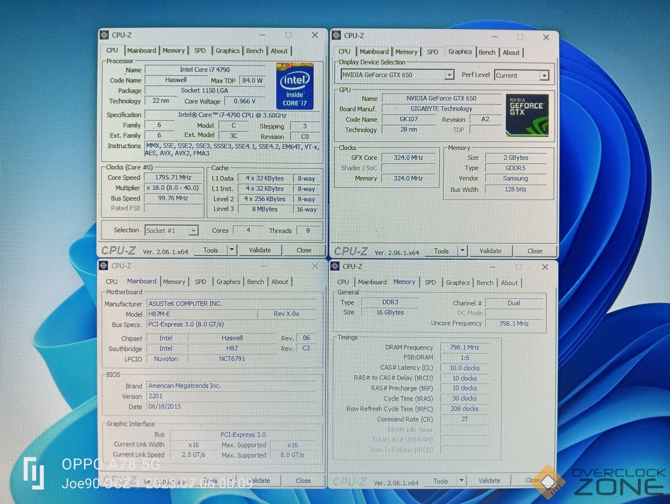Image resolution: width=670 pixels, height=504 pixels.
Task: Click the Intel Core i7 logo badge
Action: (295, 86)
